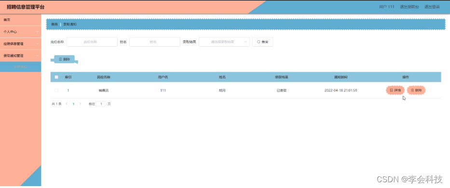Click the 胡月 name cell
Image resolution: width=450 pixels, height=188 pixels.
222,90
